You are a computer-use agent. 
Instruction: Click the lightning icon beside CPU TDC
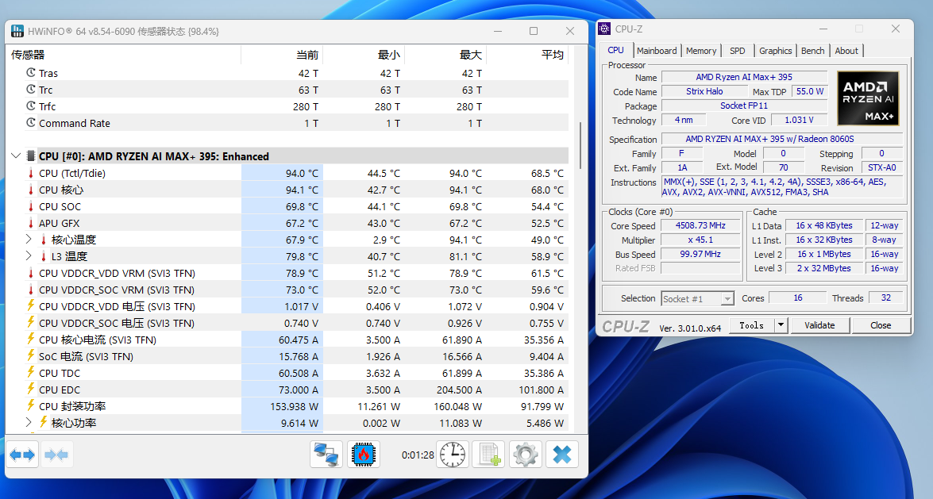[x=31, y=372]
